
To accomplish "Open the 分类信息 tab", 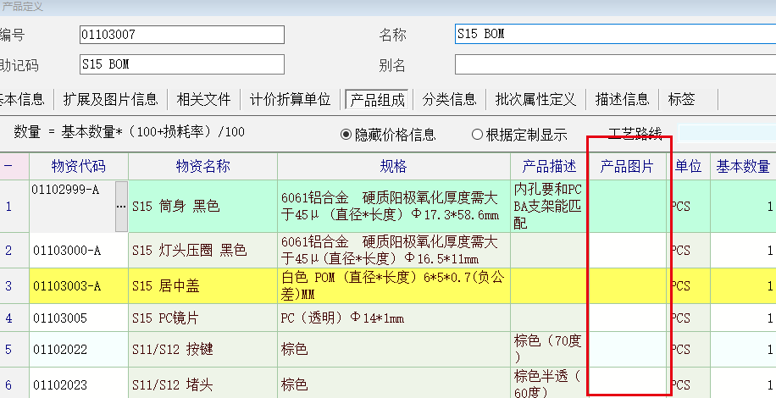I will pos(449,100).
